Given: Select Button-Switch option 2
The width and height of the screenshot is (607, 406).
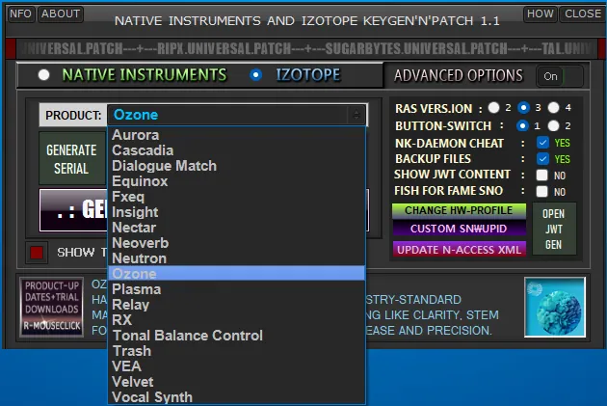Looking at the screenshot, I should tap(554, 125).
